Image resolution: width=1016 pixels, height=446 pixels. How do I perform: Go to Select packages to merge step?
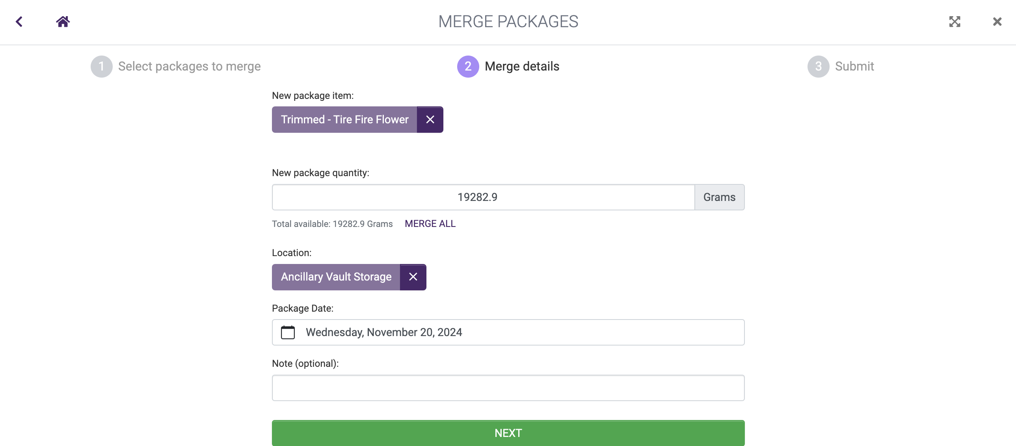click(189, 66)
